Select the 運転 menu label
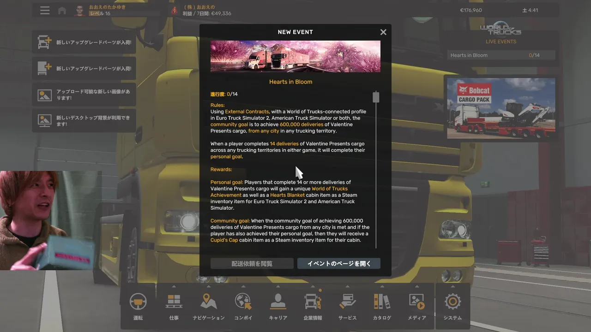The height and width of the screenshot is (332, 591). click(138, 318)
